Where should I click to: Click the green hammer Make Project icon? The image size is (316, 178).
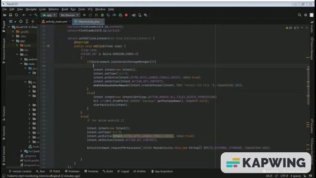click(x=36, y=15)
